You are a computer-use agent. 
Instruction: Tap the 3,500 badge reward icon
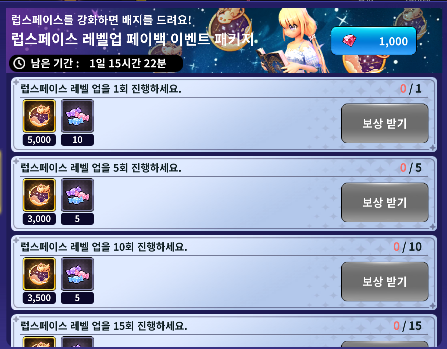pyautogui.click(x=39, y=274)
